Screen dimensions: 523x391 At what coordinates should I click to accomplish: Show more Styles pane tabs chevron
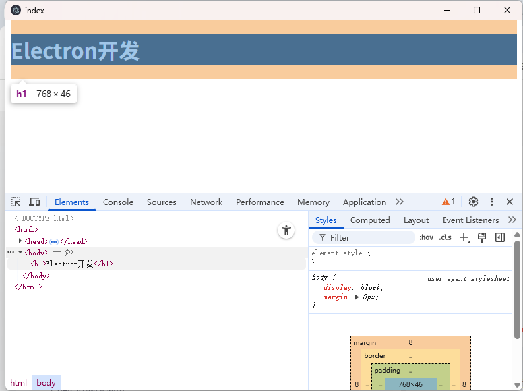(512, 220)
